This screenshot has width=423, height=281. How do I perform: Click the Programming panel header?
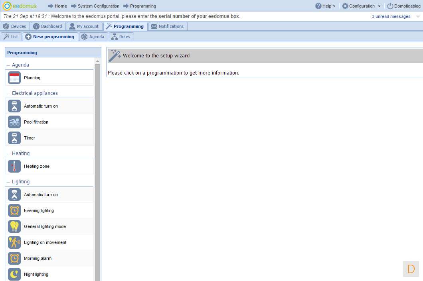tap(53, 53)
